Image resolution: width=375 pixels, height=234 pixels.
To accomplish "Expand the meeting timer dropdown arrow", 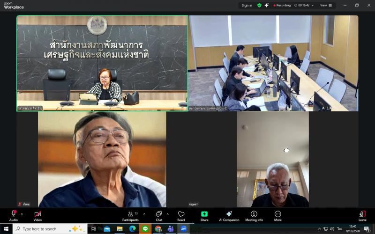I will 312,5.
